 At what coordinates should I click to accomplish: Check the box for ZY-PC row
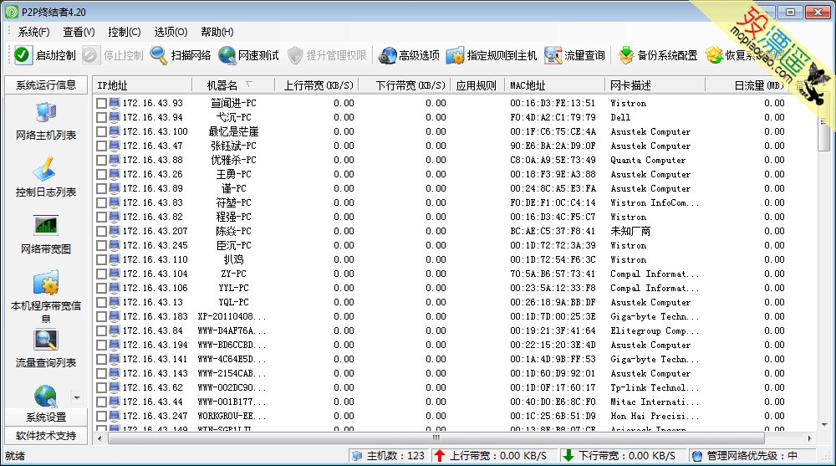pyautogui.click(x=101, y=274)
